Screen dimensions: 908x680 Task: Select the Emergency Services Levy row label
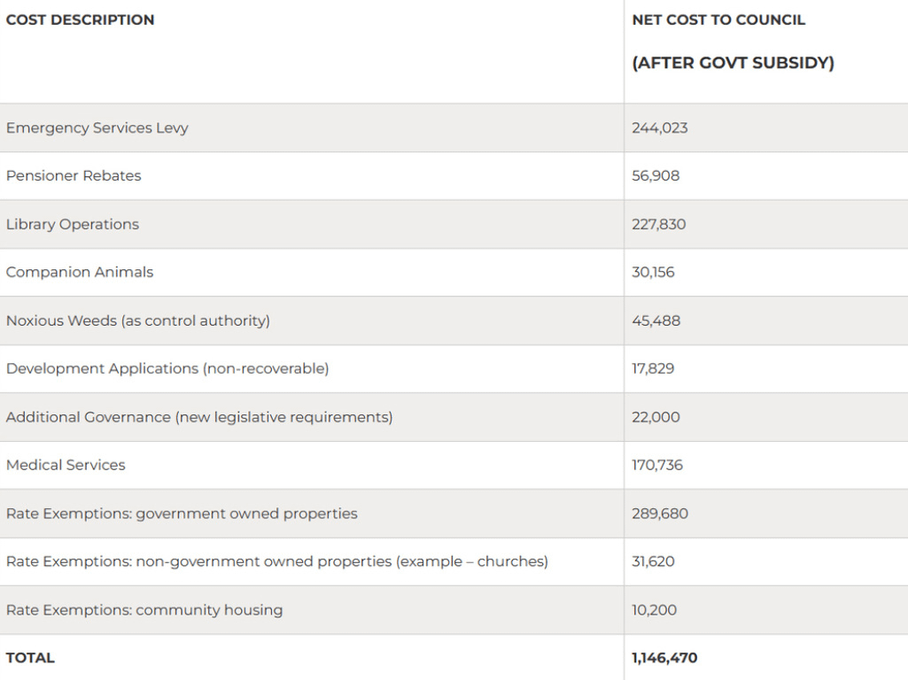tap(97, 127)
